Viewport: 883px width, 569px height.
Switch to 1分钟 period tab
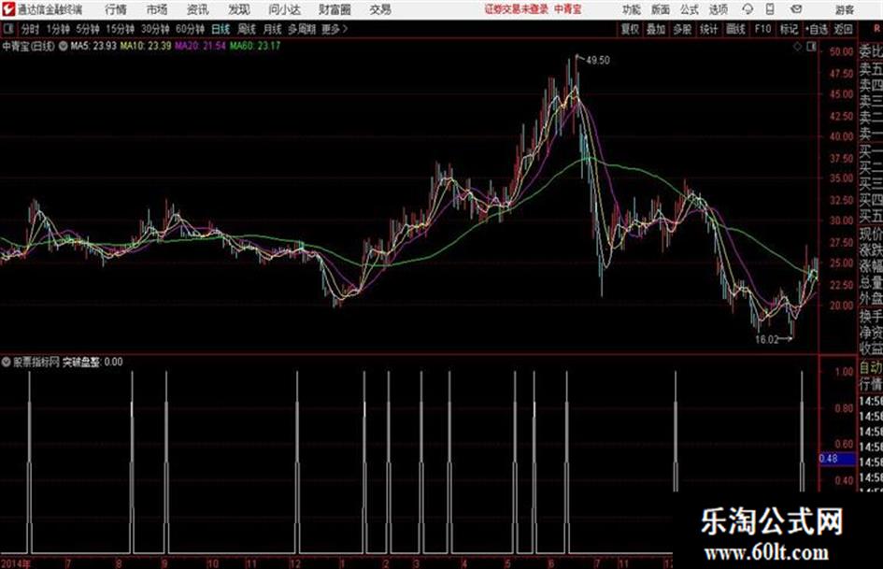coord(58,29)
